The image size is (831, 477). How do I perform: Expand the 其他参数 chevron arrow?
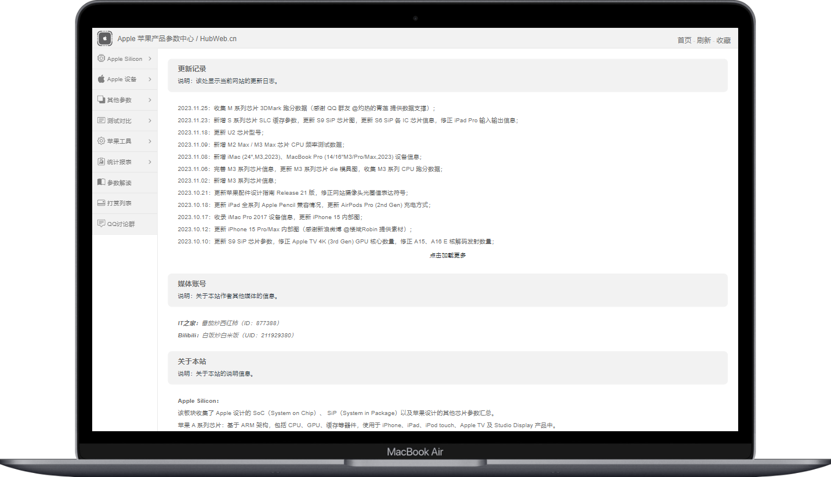point(150,100)
